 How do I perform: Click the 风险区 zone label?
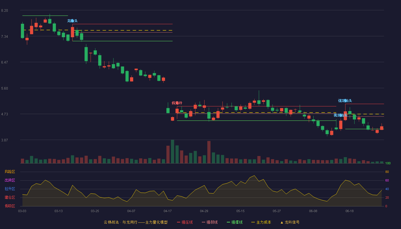click(x=10, y=172)
